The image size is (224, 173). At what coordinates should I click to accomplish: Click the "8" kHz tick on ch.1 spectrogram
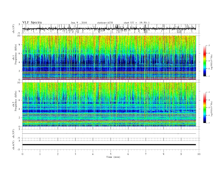[x=20, y=45]
